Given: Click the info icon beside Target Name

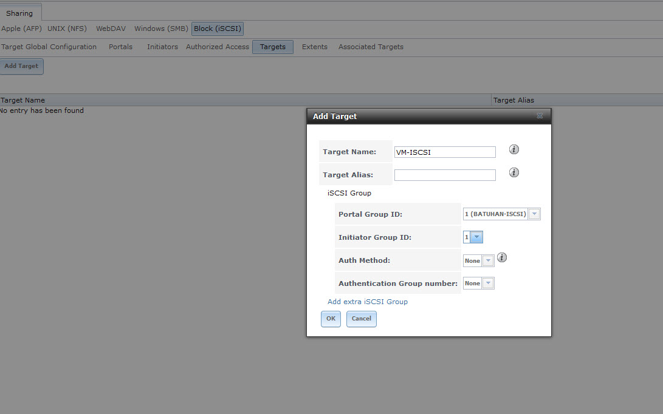Looking at the screenshot, I should pos(514,149).
